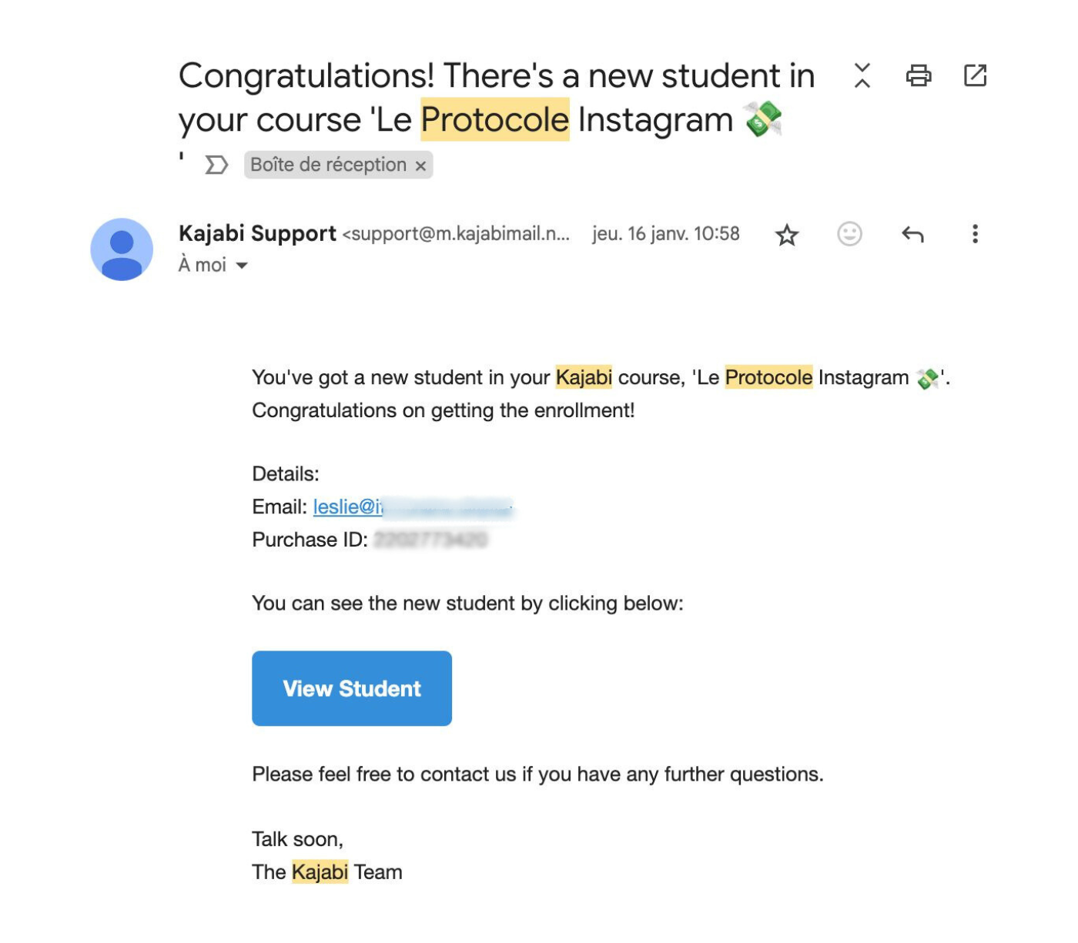Screen dimensions: 1078x943
Task: Click highlighted 'Kajabi' in 'The Kajabi Team' signature
Action: (x=320, y=872)
